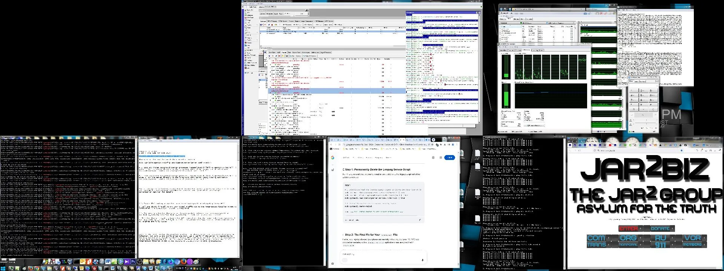Launch Tor Browser from the dock
This screenshot has width=724, height=271.
point(190,262)
